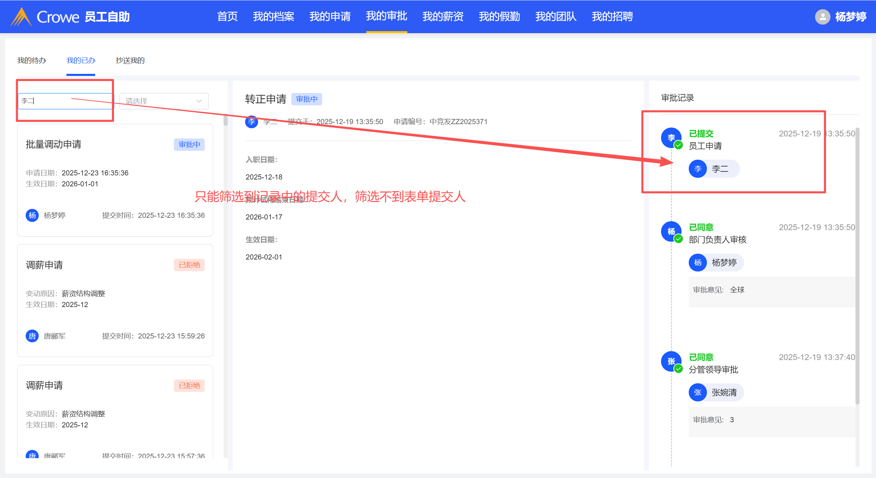
Task: Click 李 avatar beside 已提交 record
Action: point(671,137)
